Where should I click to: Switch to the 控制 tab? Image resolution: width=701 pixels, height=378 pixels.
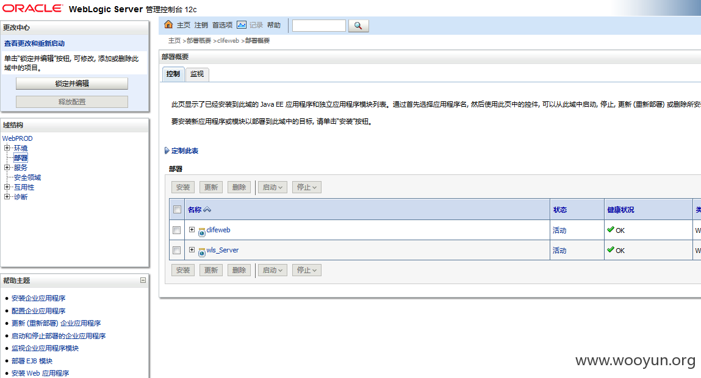pos(173,74)
